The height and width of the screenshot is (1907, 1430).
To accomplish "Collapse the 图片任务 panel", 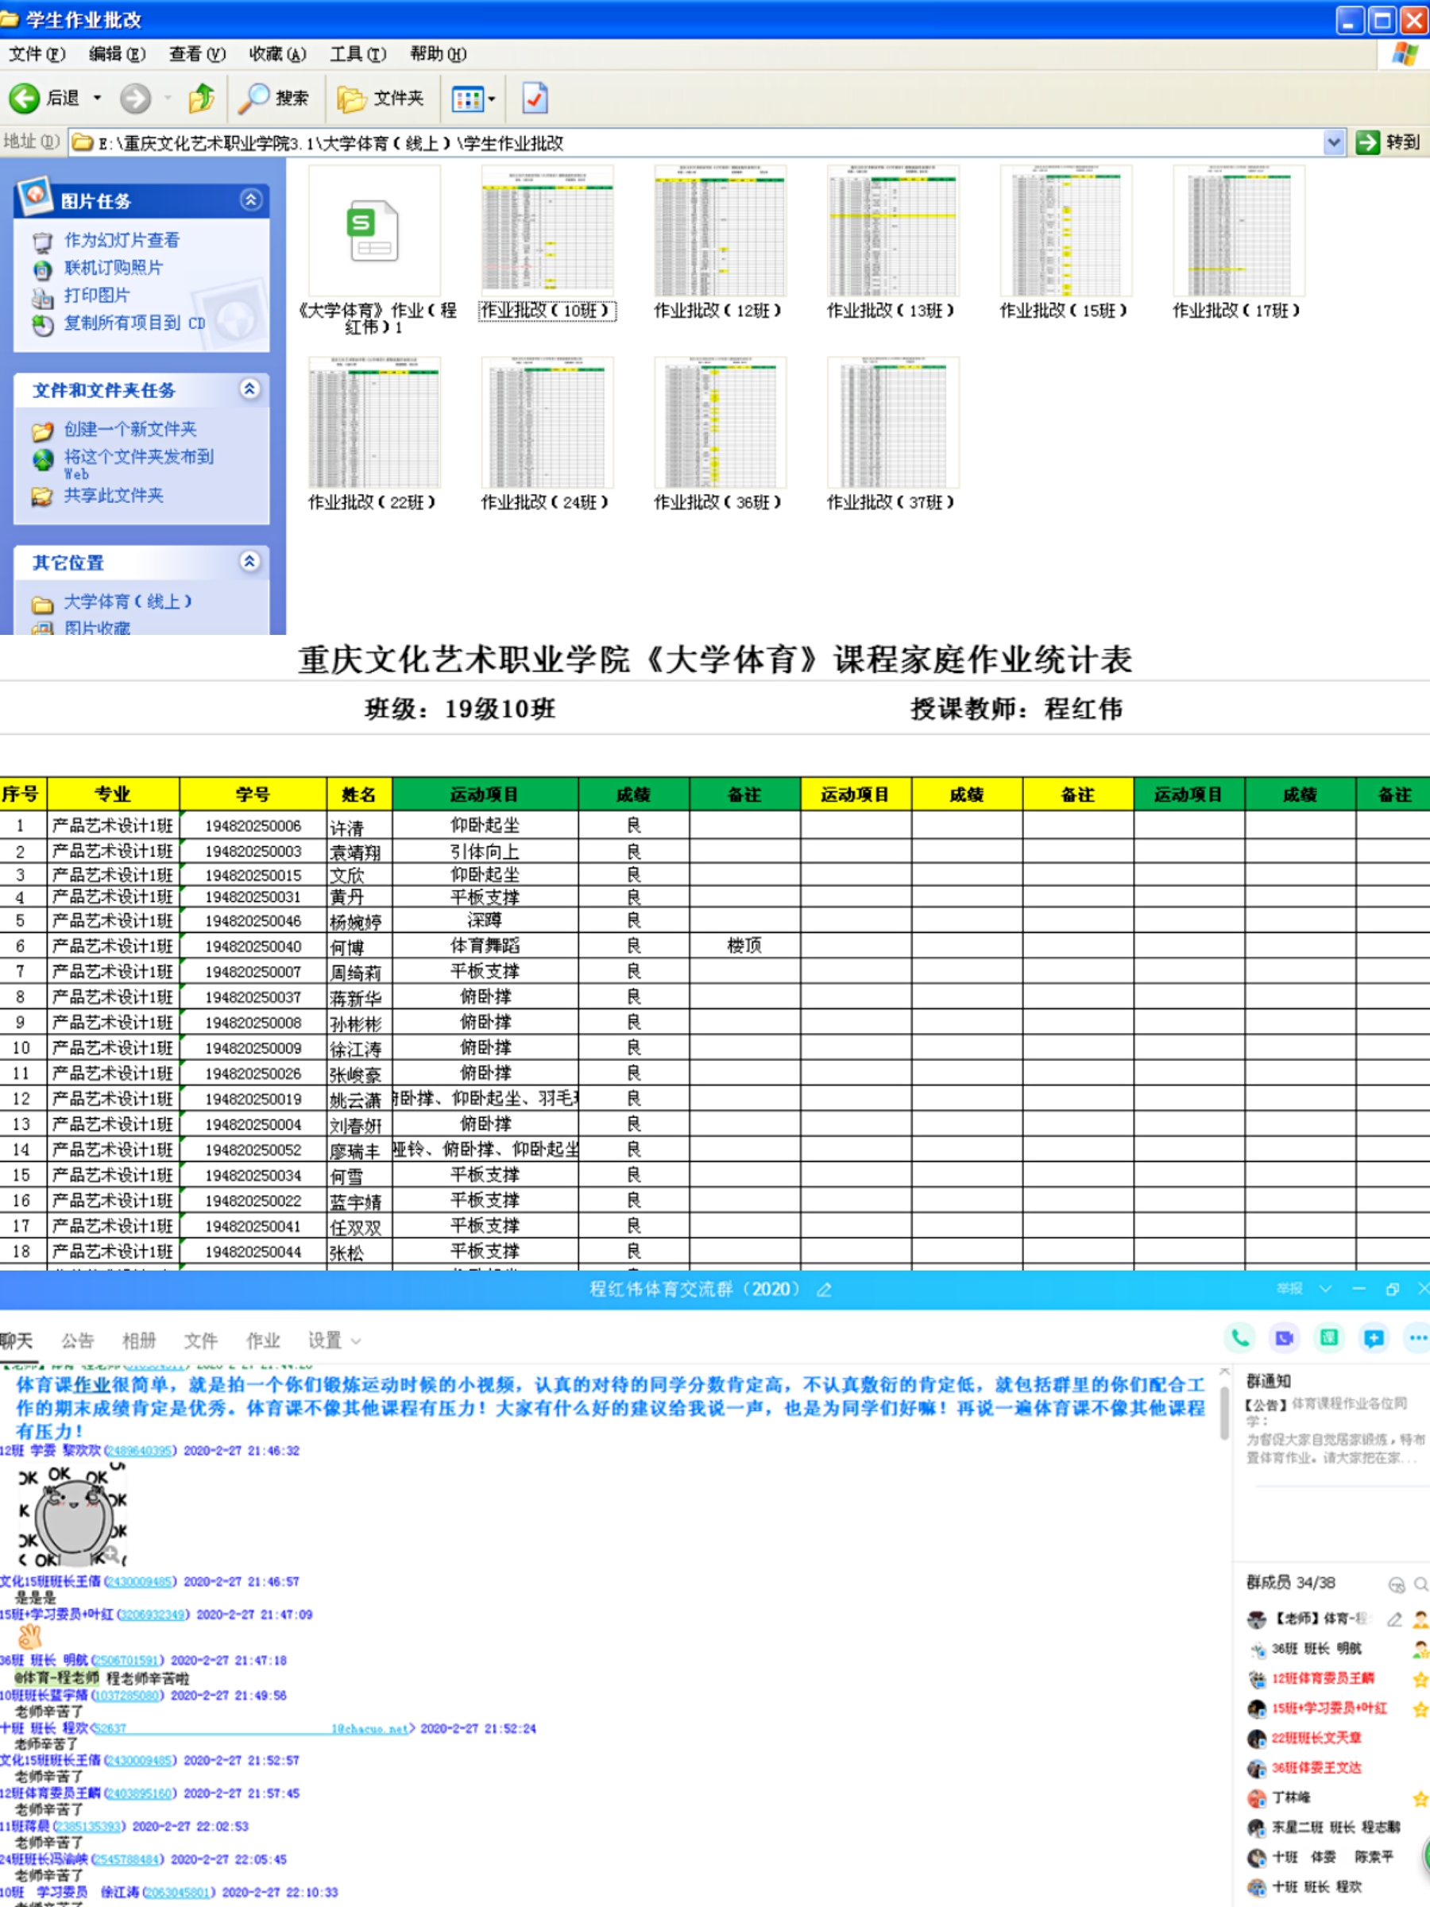I will [x=250, y=200].
